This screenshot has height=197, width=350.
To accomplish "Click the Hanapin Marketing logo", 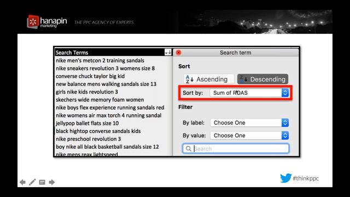I will (x=47, y=22).
